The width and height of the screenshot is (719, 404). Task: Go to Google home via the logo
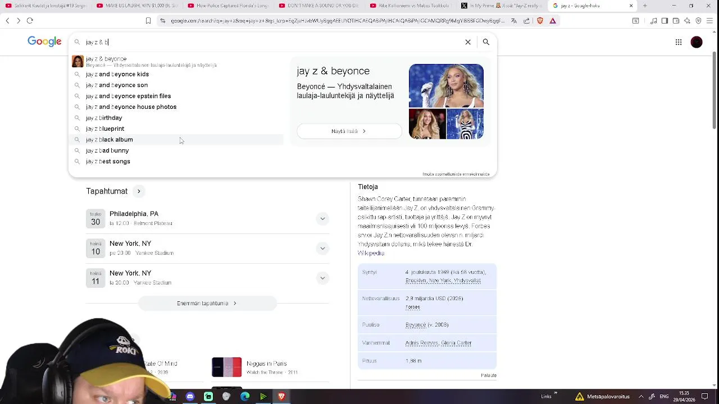click(x=44, y=42)
